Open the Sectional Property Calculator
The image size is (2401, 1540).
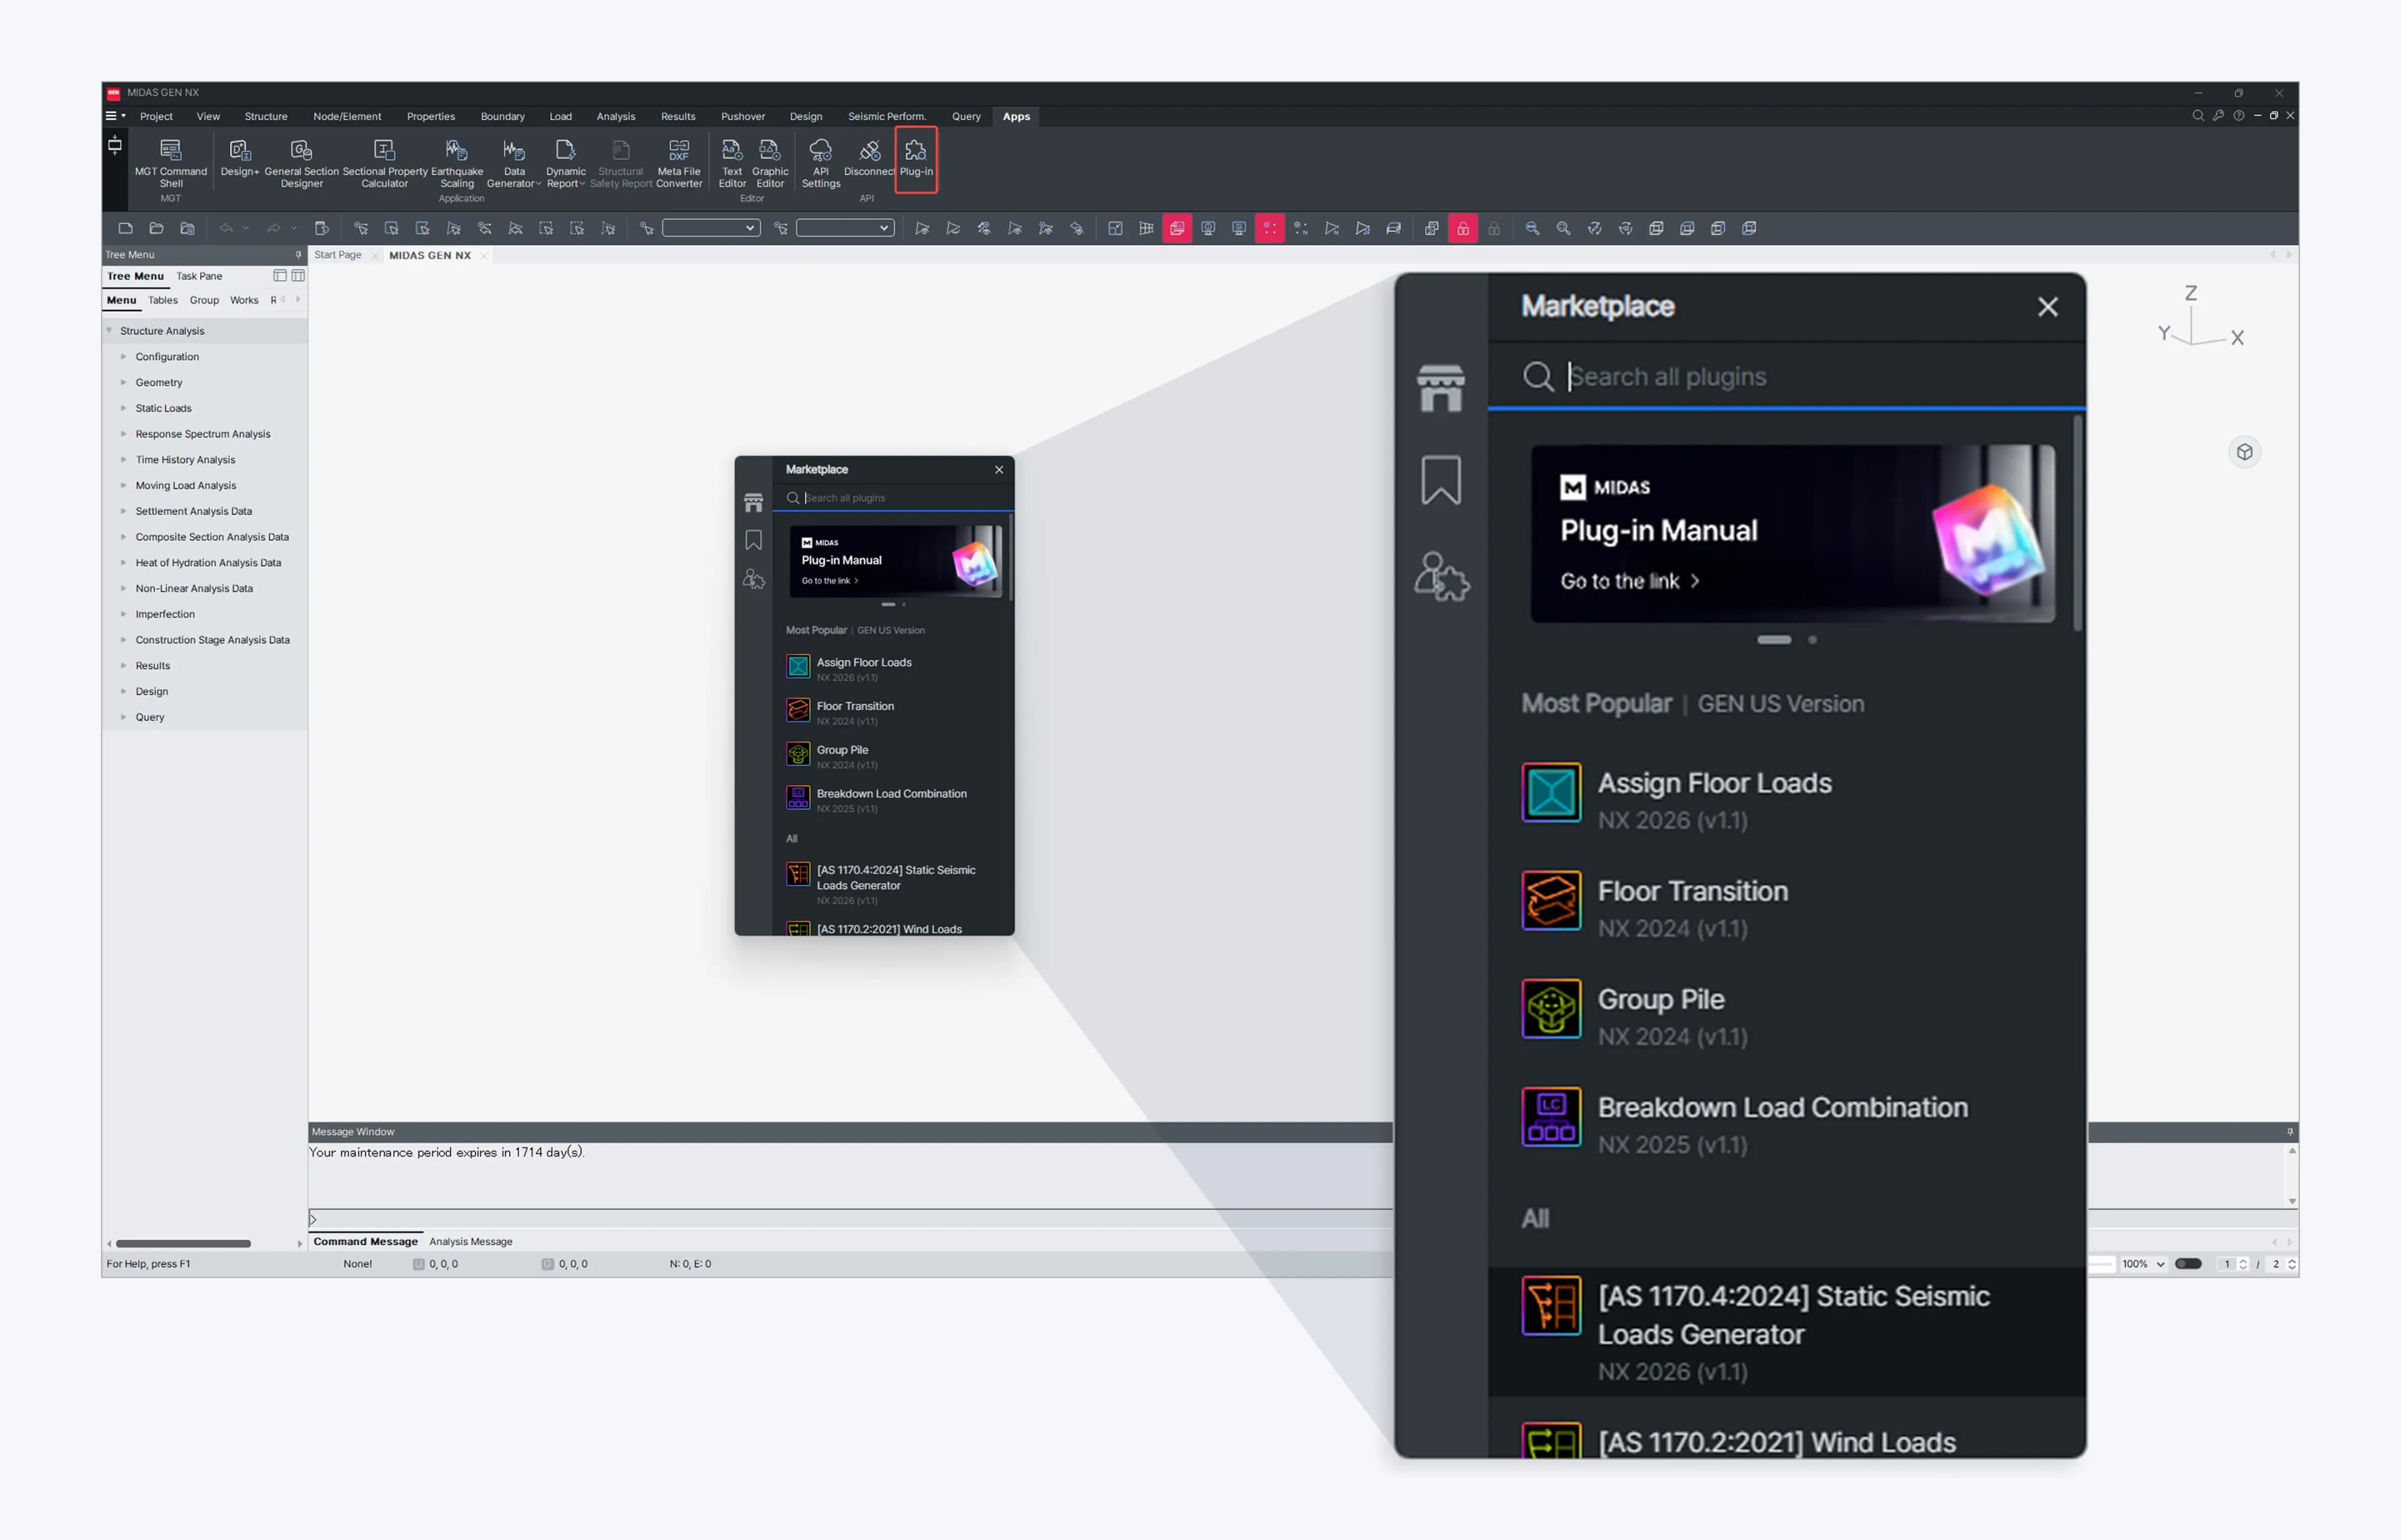pyautogui.click(x=385, y=162)
